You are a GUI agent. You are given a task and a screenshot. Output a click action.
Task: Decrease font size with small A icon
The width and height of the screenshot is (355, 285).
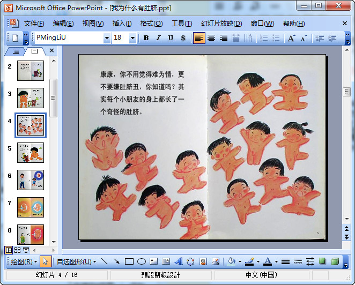point(304,38)
